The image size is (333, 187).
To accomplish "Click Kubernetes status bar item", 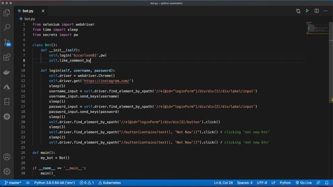I will click(110, 183).
